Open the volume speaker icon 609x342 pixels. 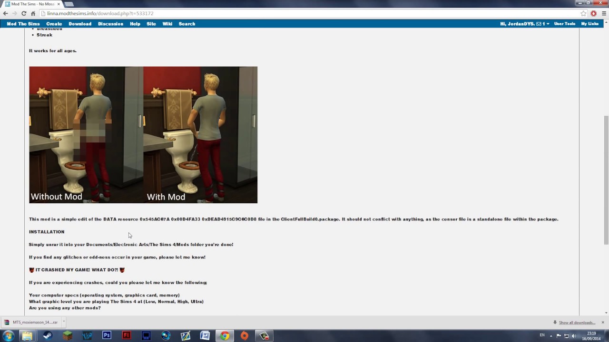tap(575, 336)
